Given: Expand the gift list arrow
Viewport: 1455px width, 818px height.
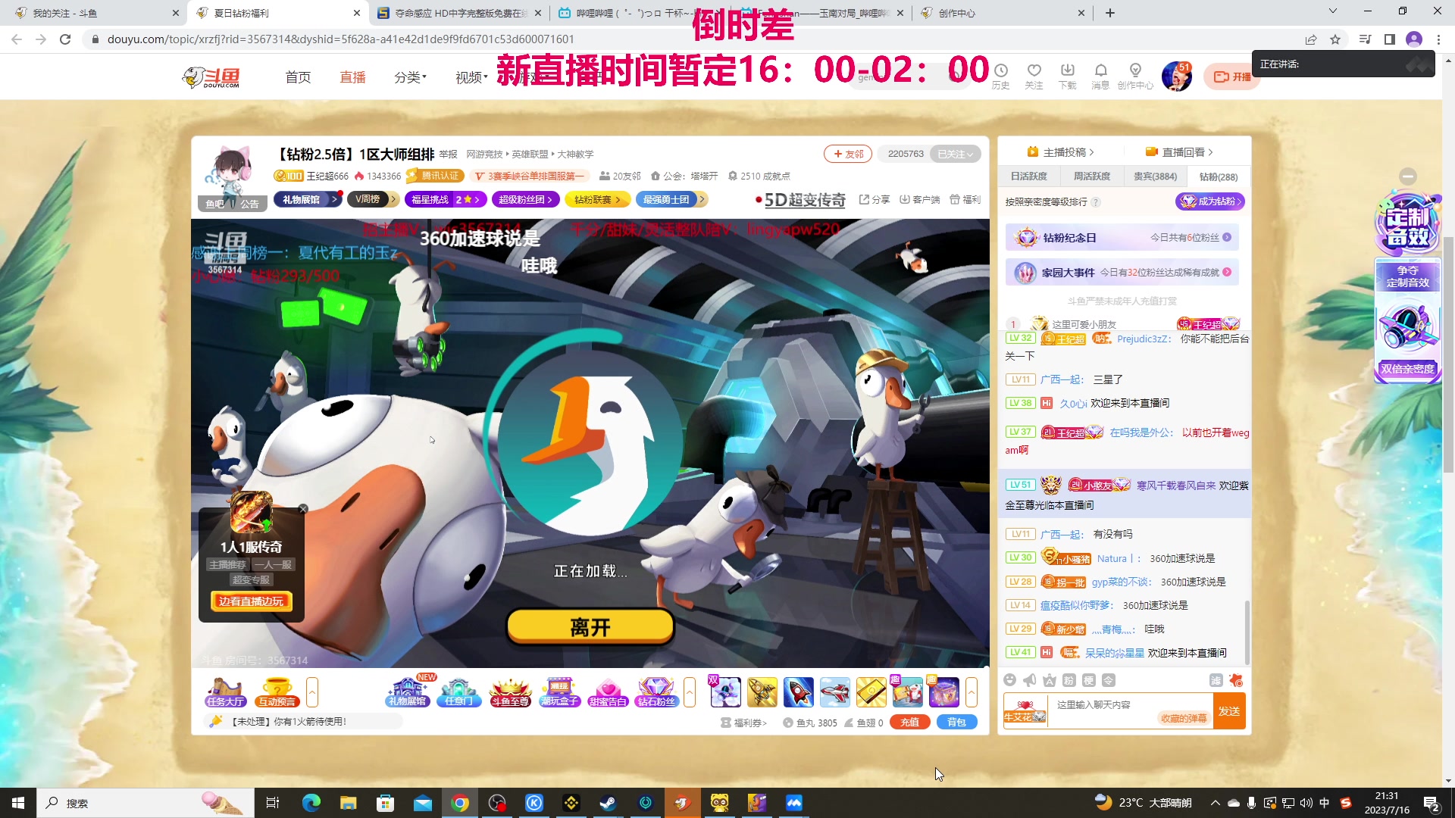Looking at the screenshot, I should coord(972,692).
